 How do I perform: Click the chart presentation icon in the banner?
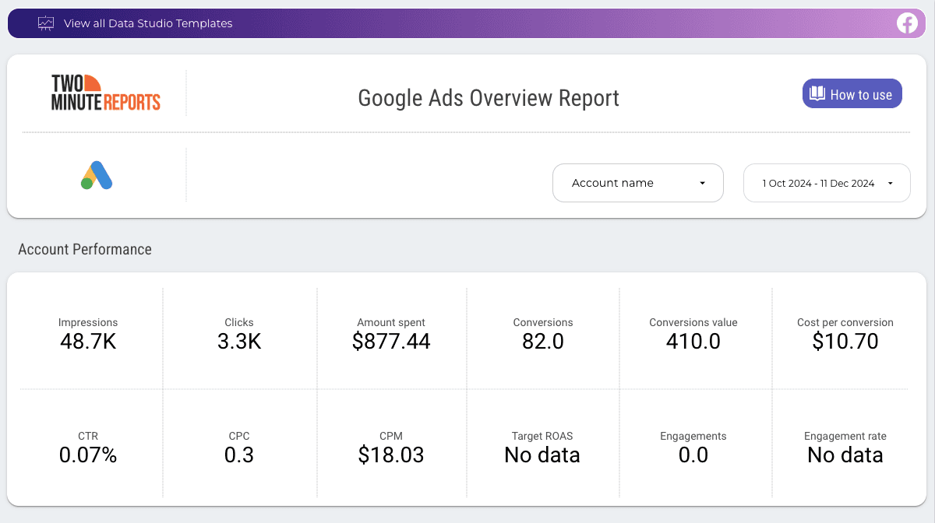(46, 23)
